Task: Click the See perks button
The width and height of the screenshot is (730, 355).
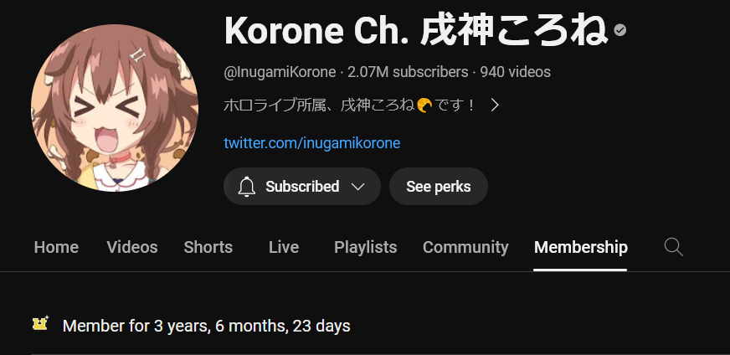Action: click(438, 187)
